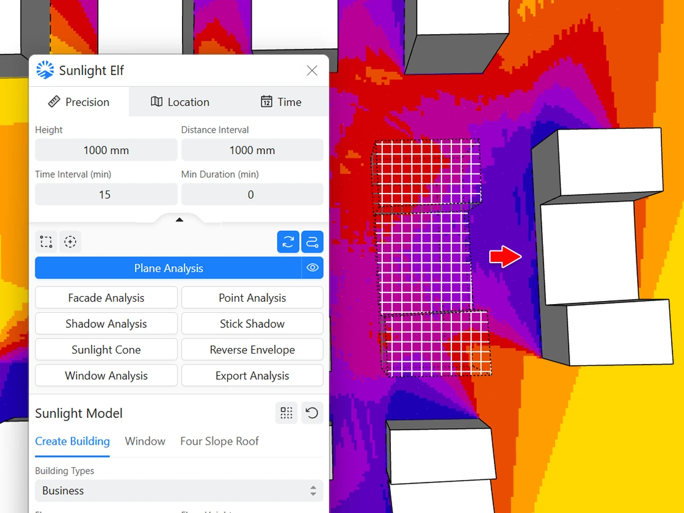Collapse the precision settings with the up arrow

pos(179,220)
